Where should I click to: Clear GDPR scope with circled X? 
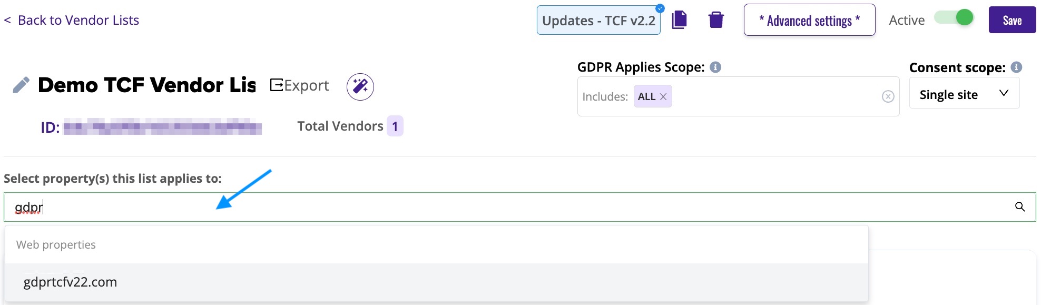pos(888,96)
